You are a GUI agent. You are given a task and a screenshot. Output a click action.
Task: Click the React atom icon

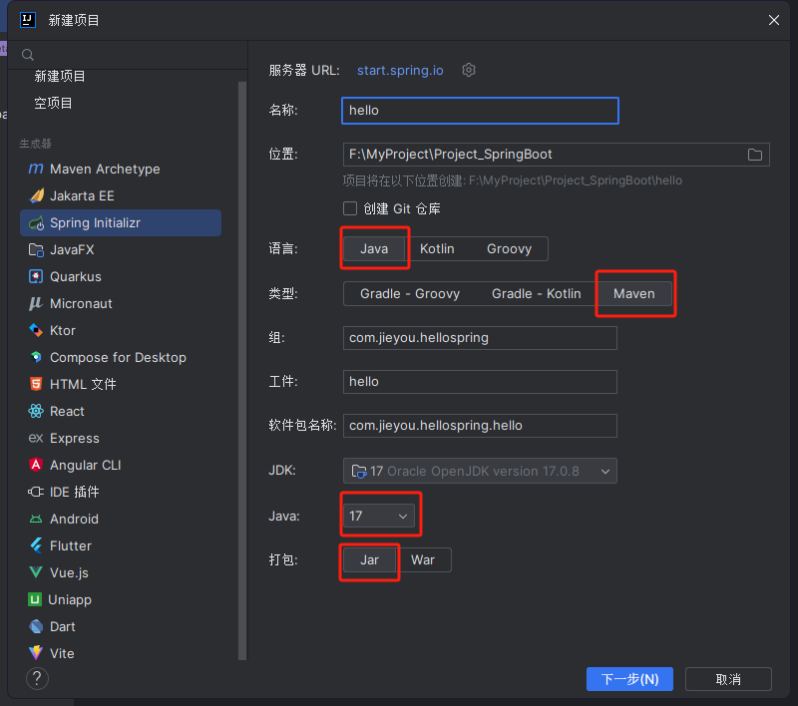[36, 411]
